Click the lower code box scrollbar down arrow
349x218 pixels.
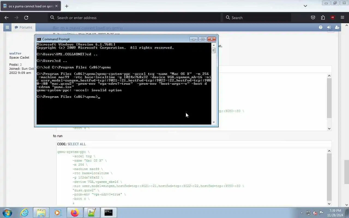(x=329, y=204)
